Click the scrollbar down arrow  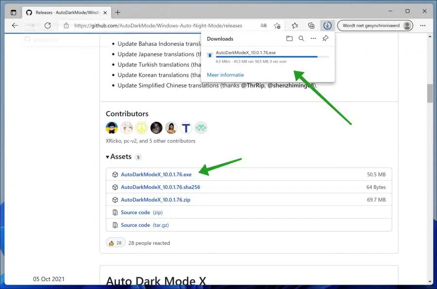430,282
